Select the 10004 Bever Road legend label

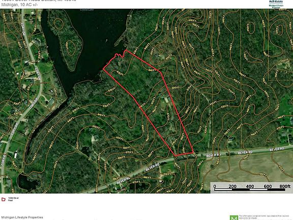click(13, 199)
